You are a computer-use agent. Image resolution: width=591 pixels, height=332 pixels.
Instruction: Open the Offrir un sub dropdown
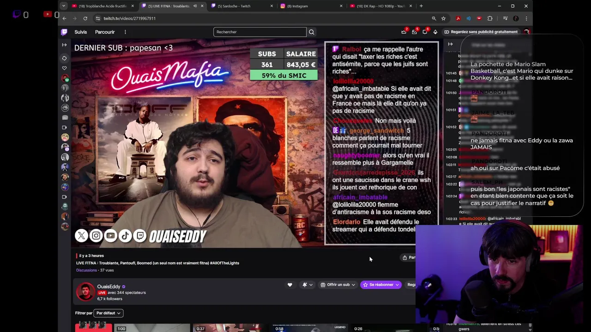pyautogui.click(x=338, y=285)
